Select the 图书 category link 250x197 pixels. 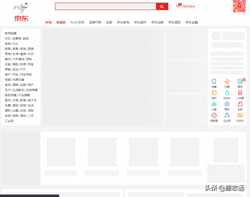point(7,100)
